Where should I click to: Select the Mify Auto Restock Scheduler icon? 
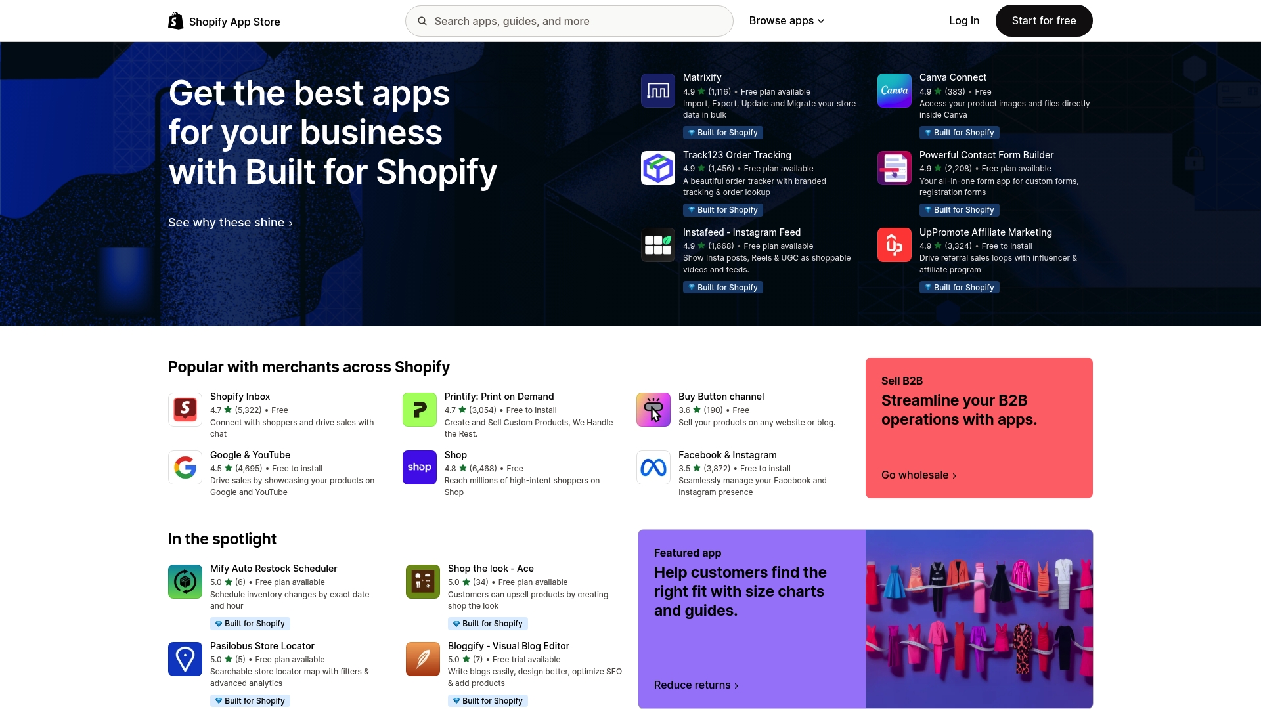(x=185, y=581)
